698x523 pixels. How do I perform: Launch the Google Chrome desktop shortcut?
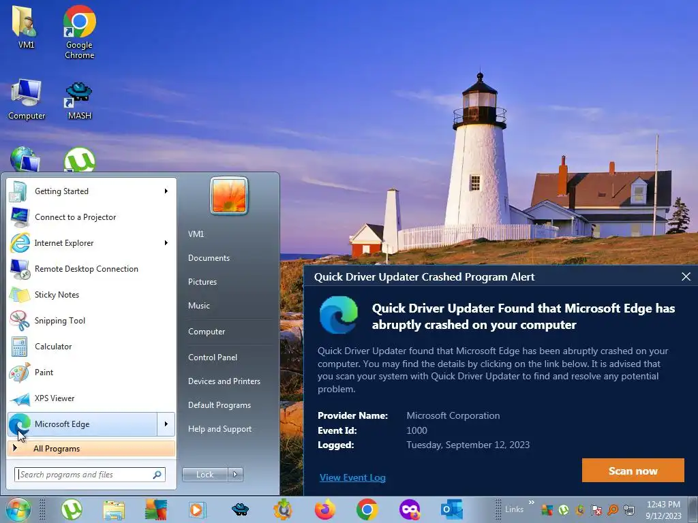(79, 32)
